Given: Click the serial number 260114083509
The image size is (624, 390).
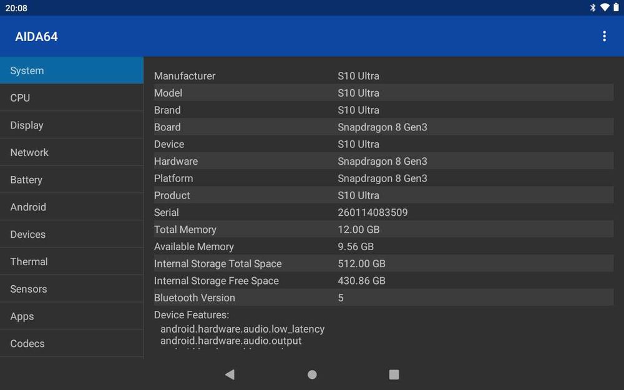Looking at the screenshot, I should 373,213.
